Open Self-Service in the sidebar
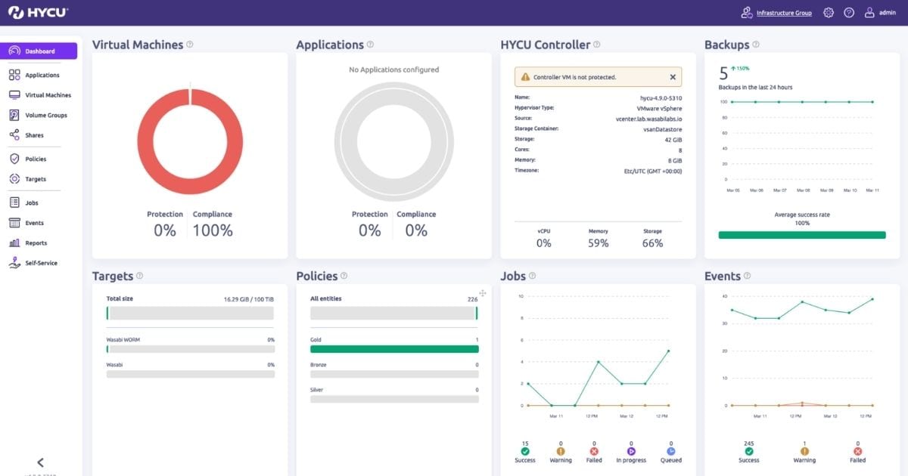 41,264
